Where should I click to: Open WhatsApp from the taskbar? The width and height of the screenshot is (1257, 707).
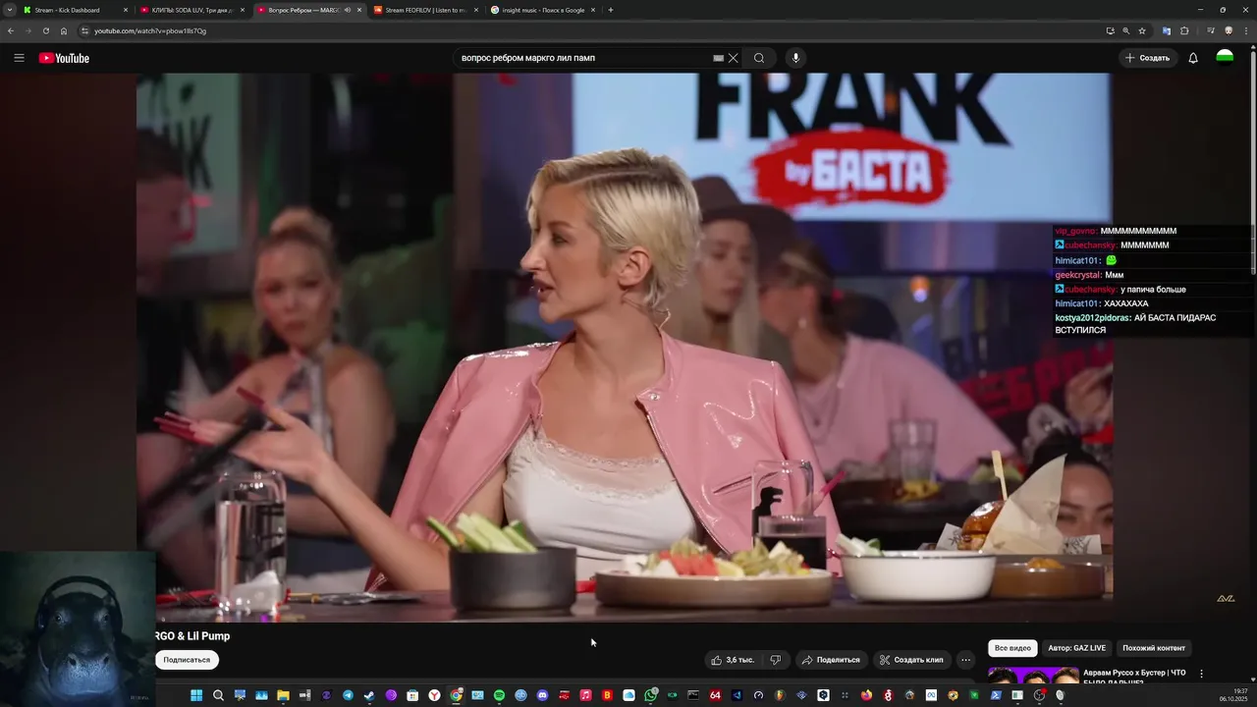coord(650,695)
